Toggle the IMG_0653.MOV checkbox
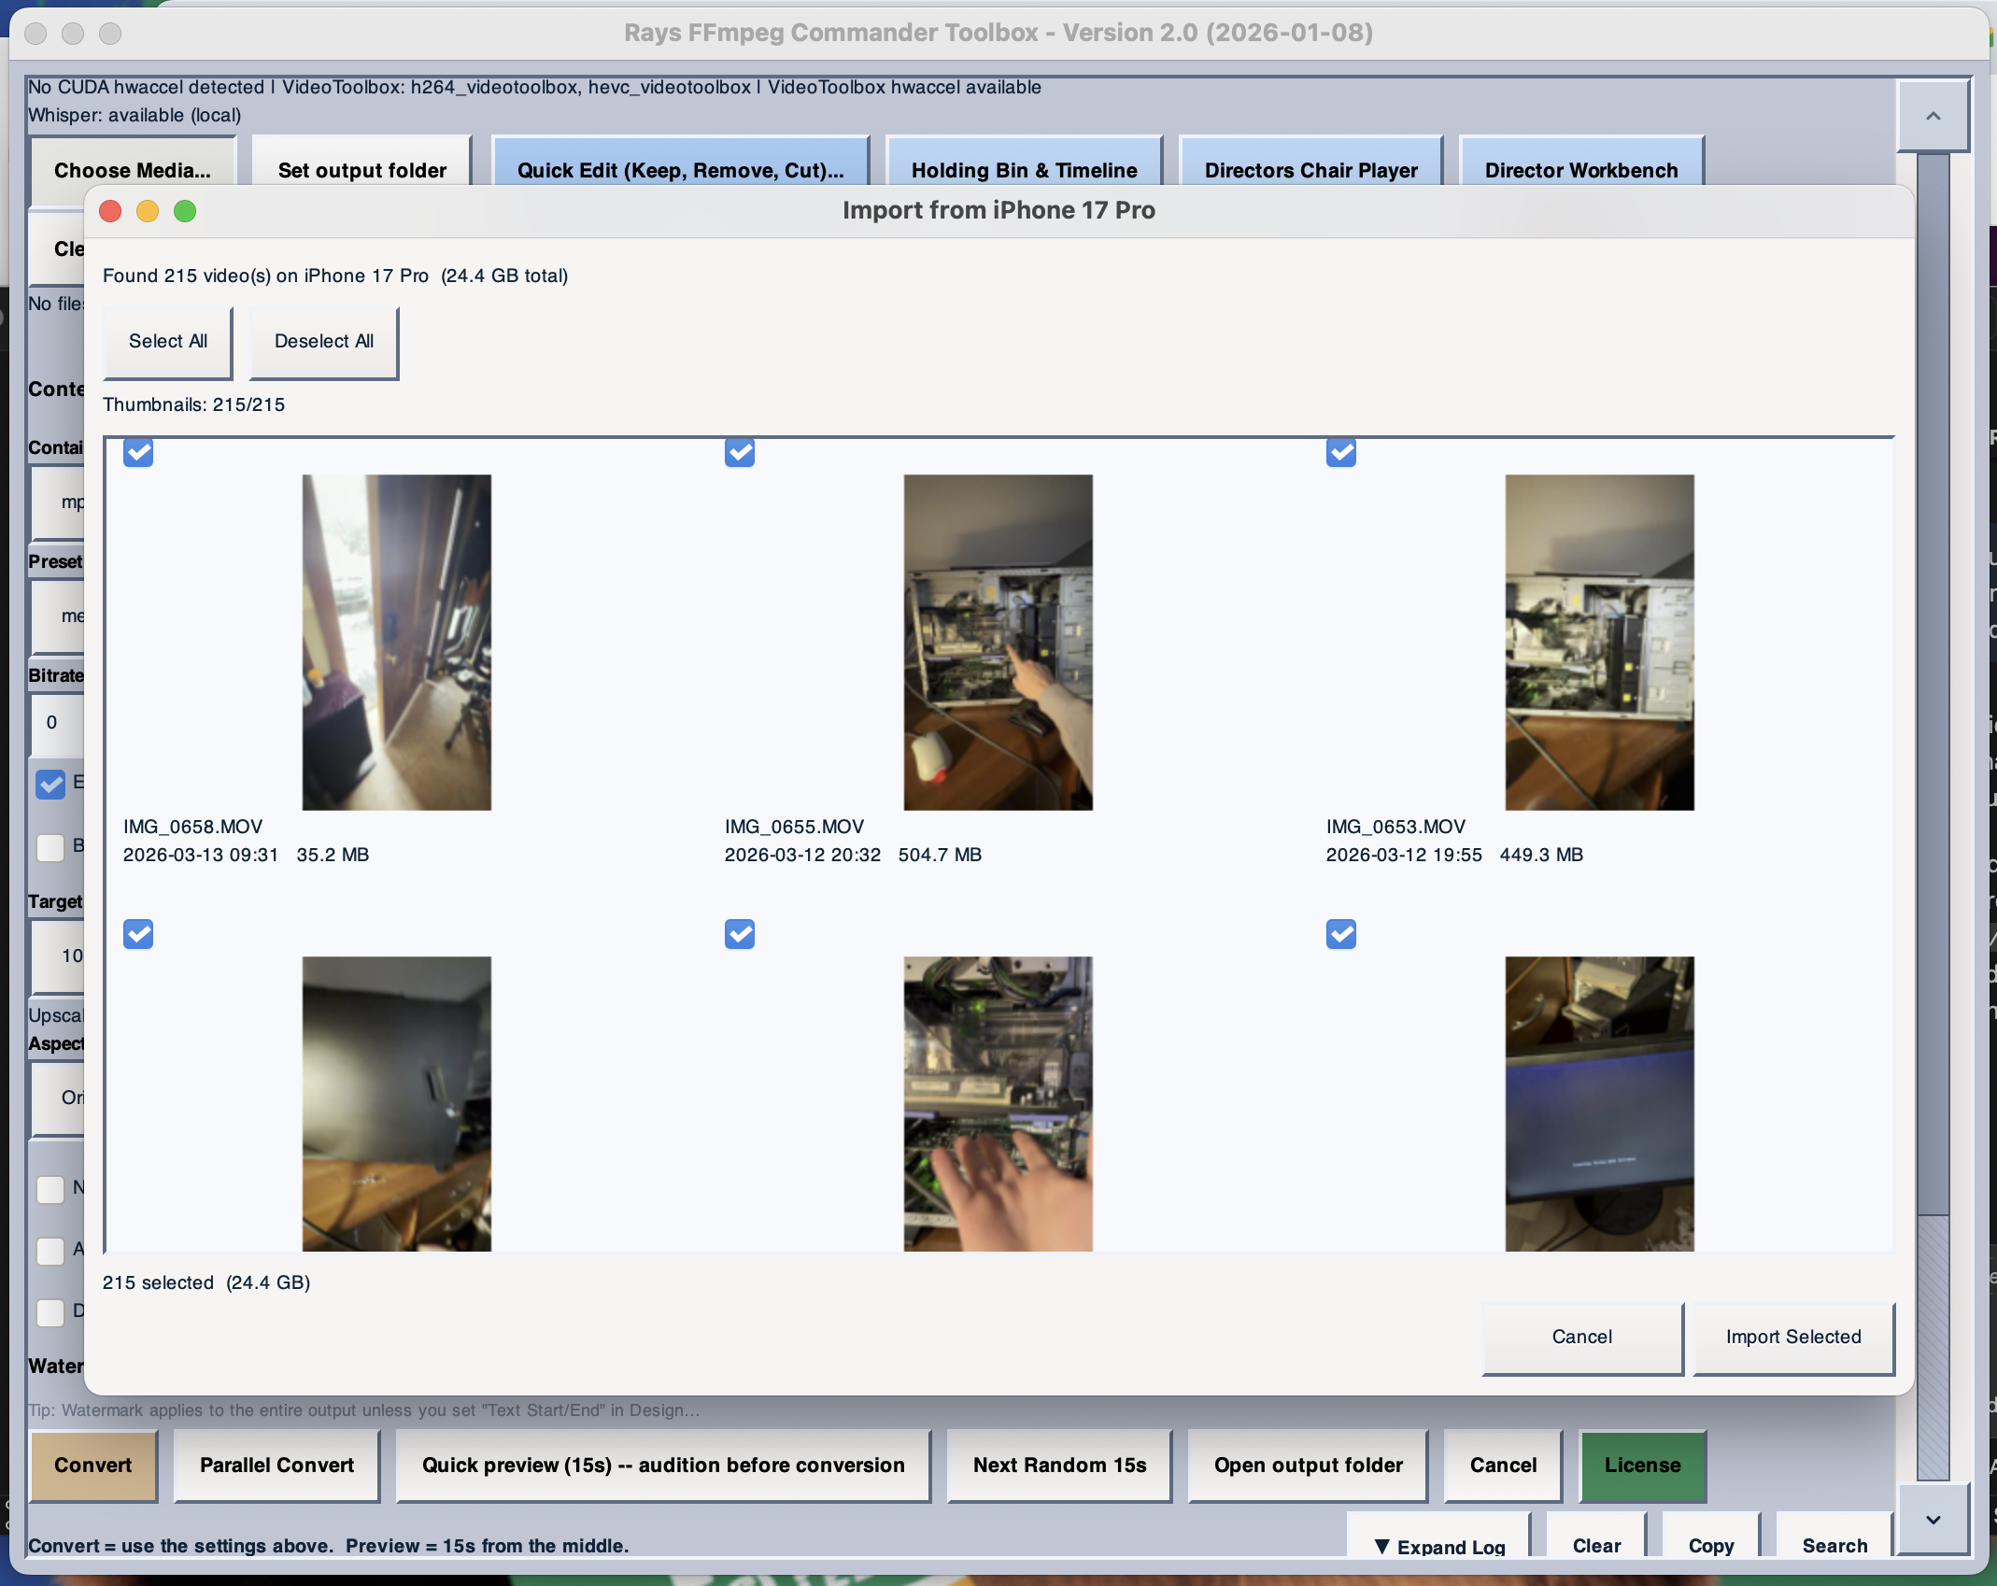The height and width of the screenshot is (1586, 1997). tap(1341, 453)
